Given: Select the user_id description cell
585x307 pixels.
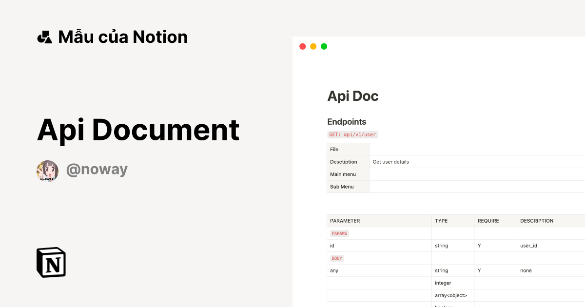Looking at the screenshot, I should click(528, 246).
